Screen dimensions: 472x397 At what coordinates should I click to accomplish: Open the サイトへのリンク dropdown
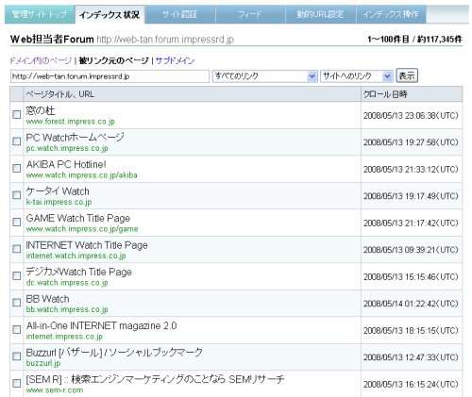point(357,76)
